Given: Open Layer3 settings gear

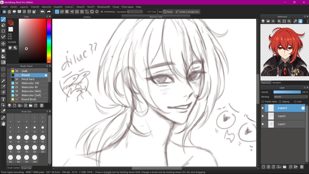Looking at the screenshot, I should coord(303,108).
